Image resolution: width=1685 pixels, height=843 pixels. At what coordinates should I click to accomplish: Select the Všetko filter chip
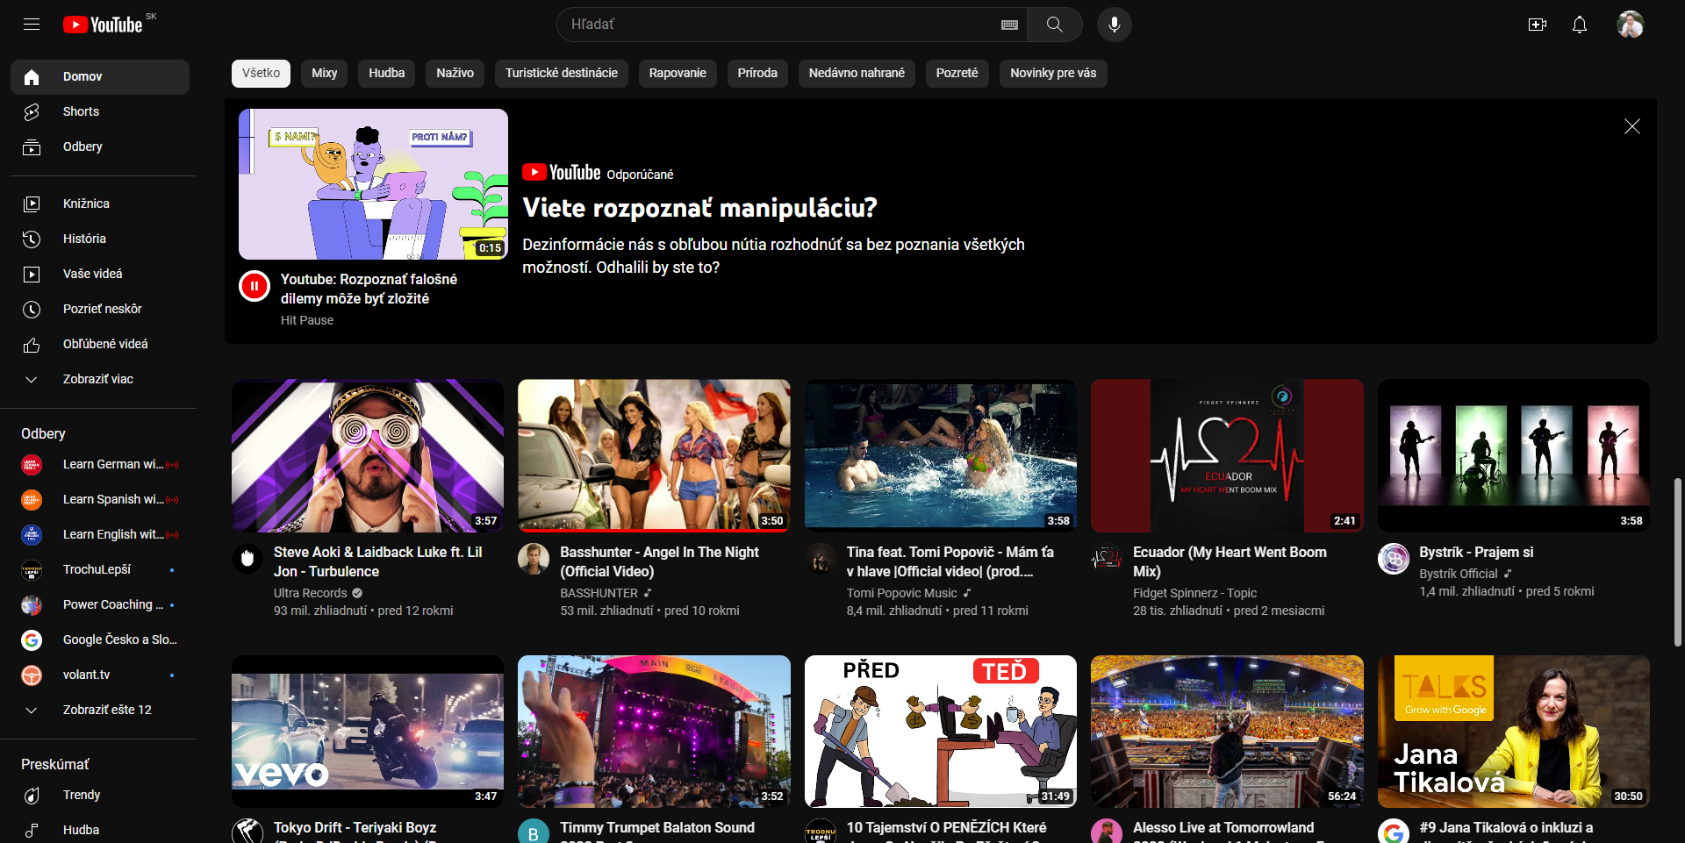(262, 73)
